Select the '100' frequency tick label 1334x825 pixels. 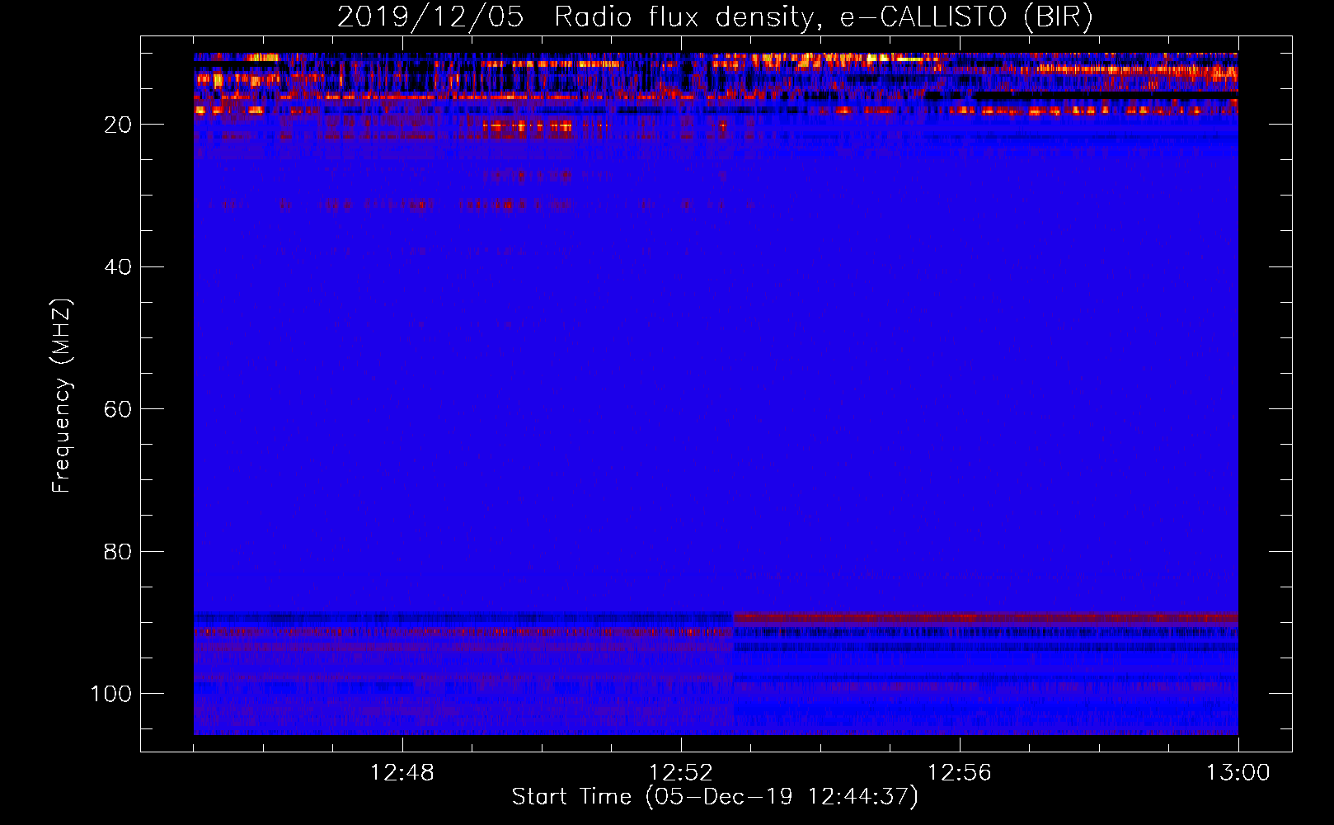pos(110,694)
